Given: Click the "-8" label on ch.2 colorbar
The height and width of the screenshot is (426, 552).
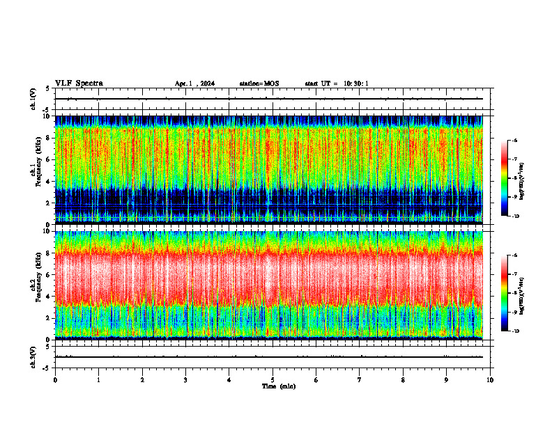Looking at the screenshot, I should 515,293.
